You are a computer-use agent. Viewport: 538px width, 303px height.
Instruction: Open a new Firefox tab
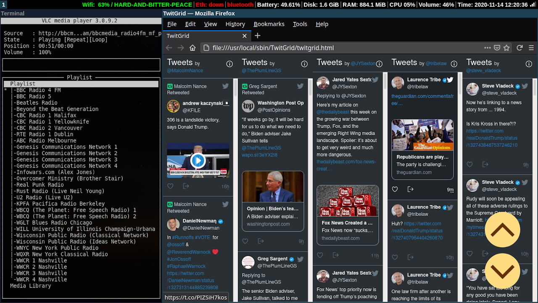tap(258, 36)
